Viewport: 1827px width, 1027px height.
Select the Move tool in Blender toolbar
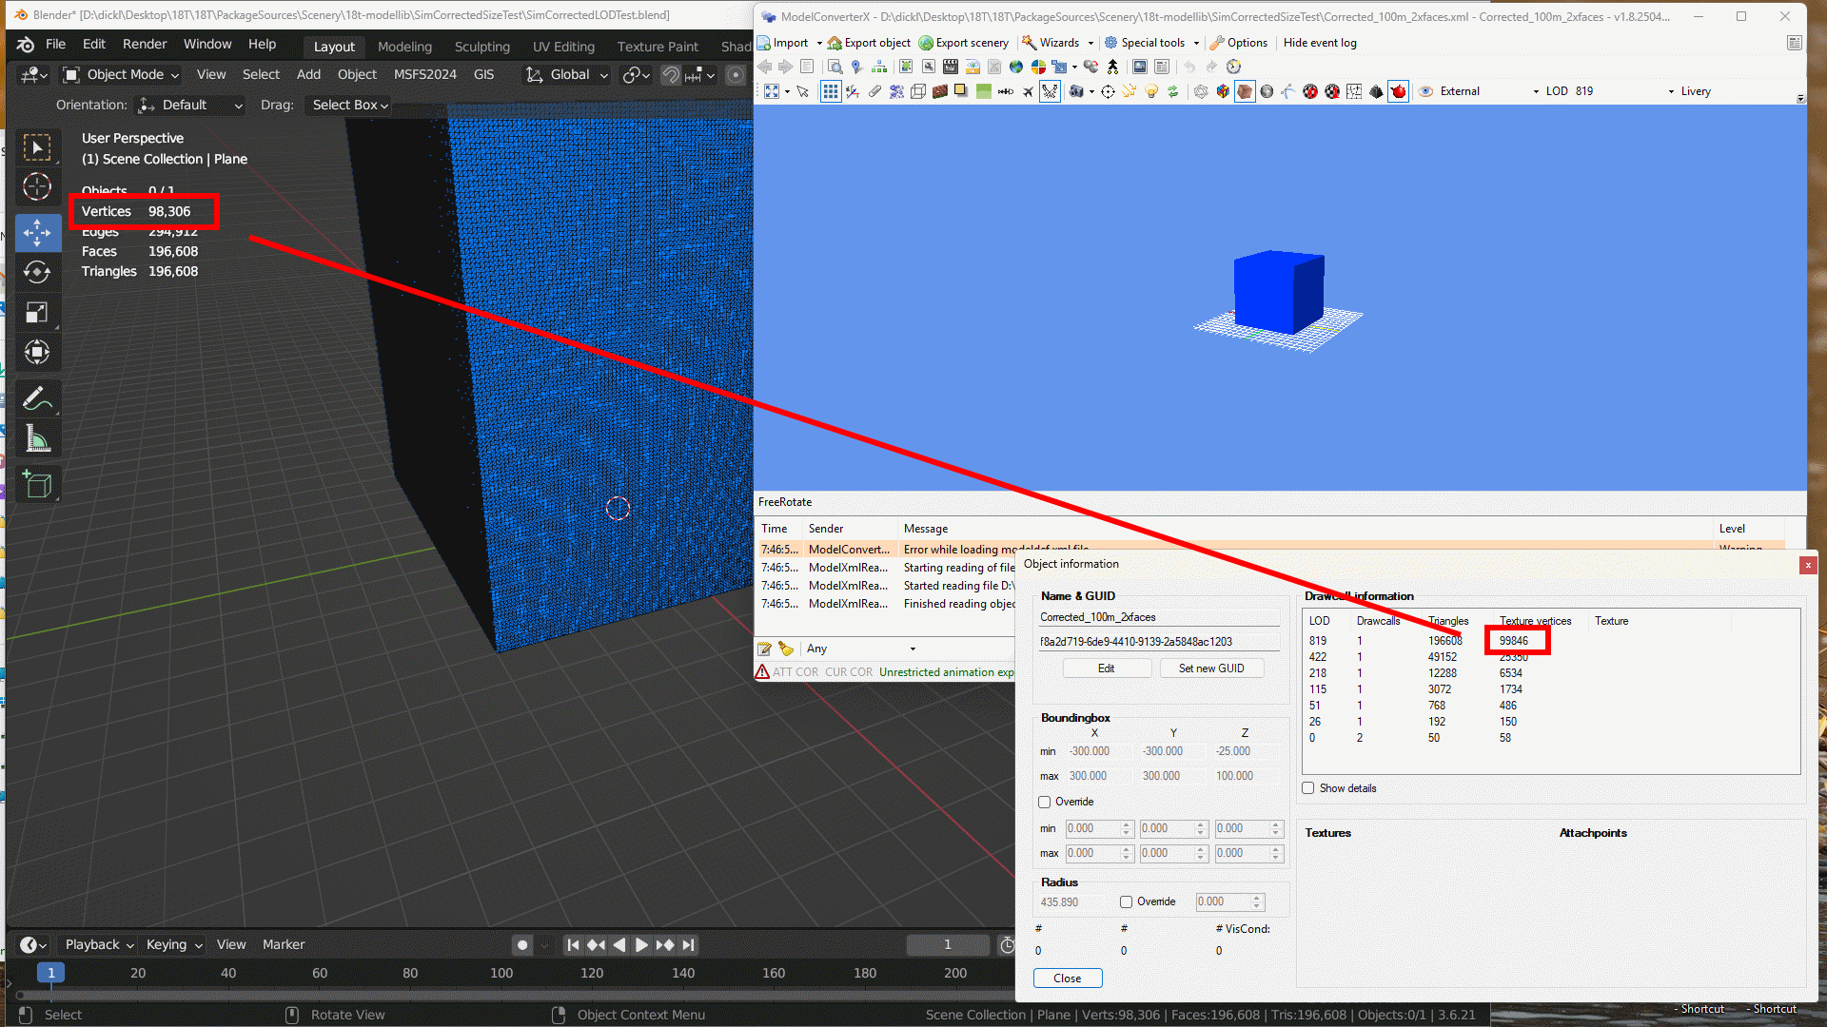pyautogui.click(x=37, y=233)
